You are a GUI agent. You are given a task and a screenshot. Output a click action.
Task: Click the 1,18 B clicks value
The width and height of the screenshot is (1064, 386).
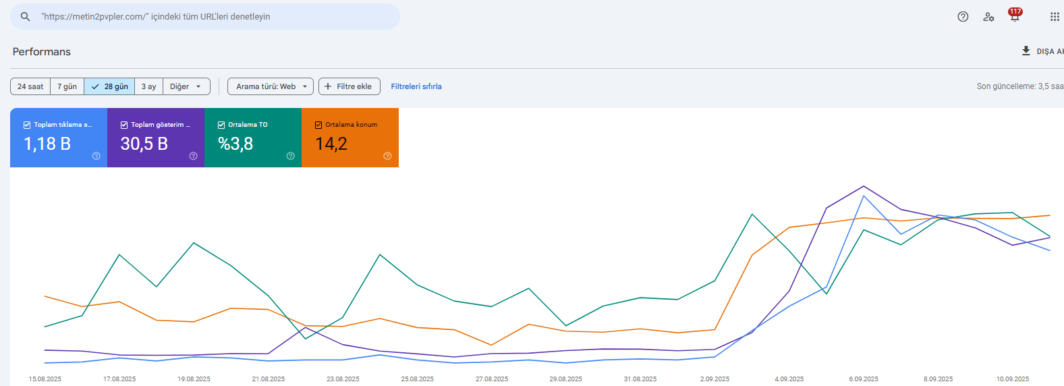point(47,144)
